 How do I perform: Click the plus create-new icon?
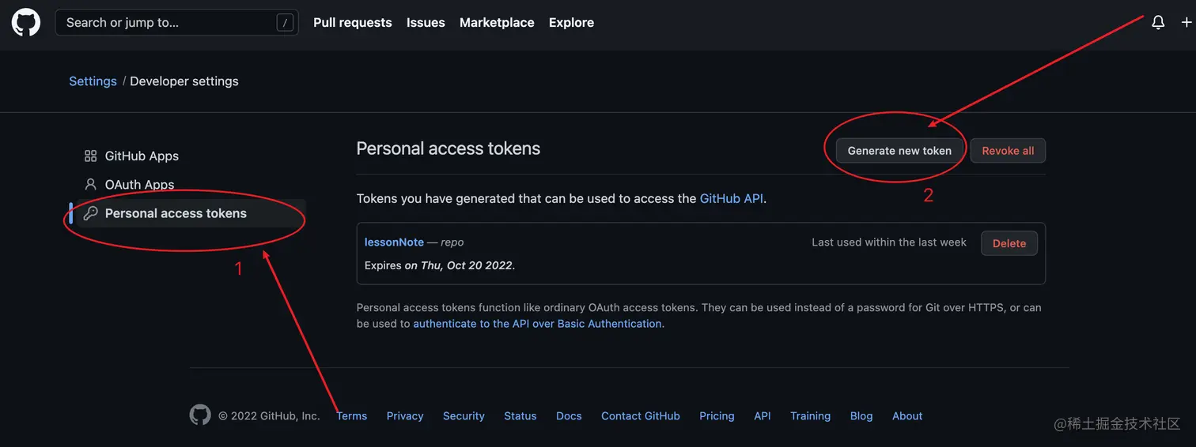[x=1186, y=23]
